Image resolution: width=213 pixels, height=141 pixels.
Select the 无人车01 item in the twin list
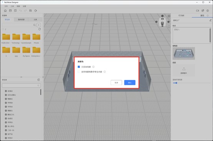11,126
